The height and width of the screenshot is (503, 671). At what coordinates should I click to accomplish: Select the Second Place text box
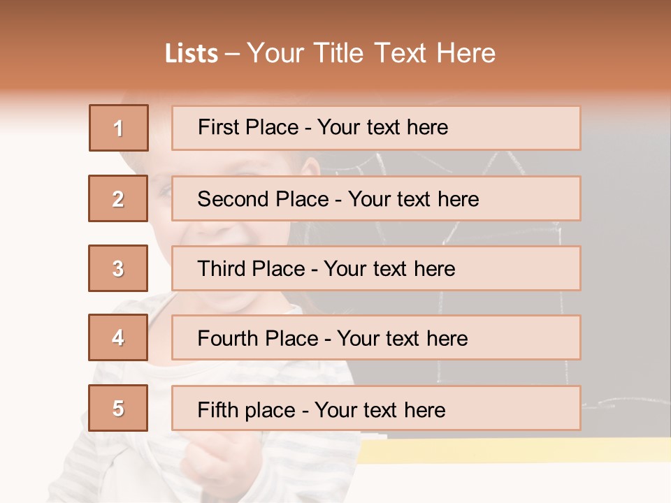click(376, 198)
